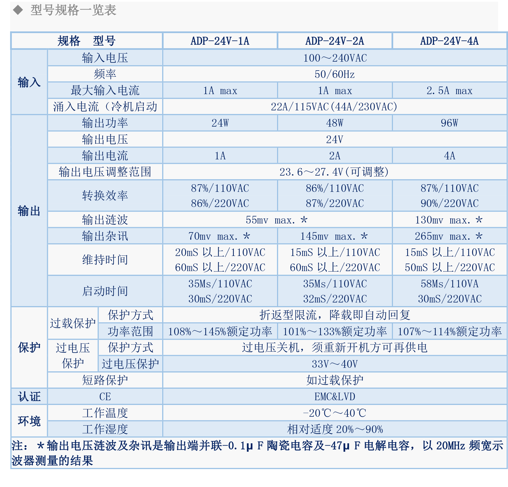The width and height of the screenshot is (508, 487).
Task: Select the 输出电压调整范围 row label
Action: pyautogui.click(x=105, y=172)
